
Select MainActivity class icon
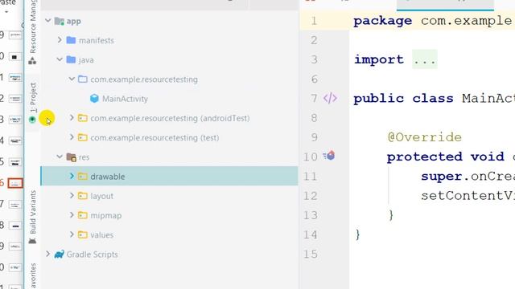[94, 98]
